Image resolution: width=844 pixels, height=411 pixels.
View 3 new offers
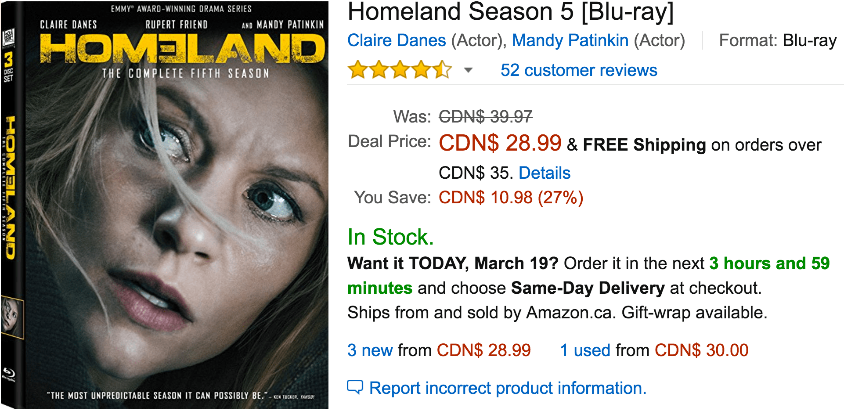tap(370, 350)
